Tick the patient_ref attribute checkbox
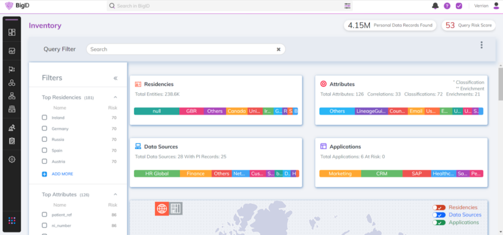The width and height of the screenshot is (503, 235). pyautogui.click(x=45, y=215)
